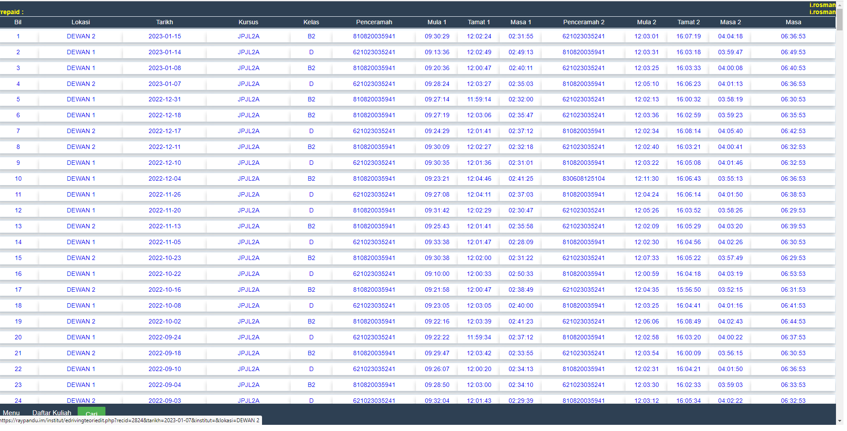Open Daftar Kuliah in bottom bar
Viewport: 847px width, 431px height.
tap(52, 413)
